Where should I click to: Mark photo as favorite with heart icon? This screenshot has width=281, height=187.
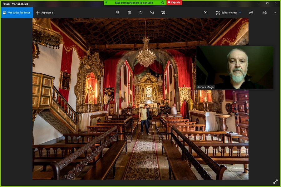click(x=140, y=12)
